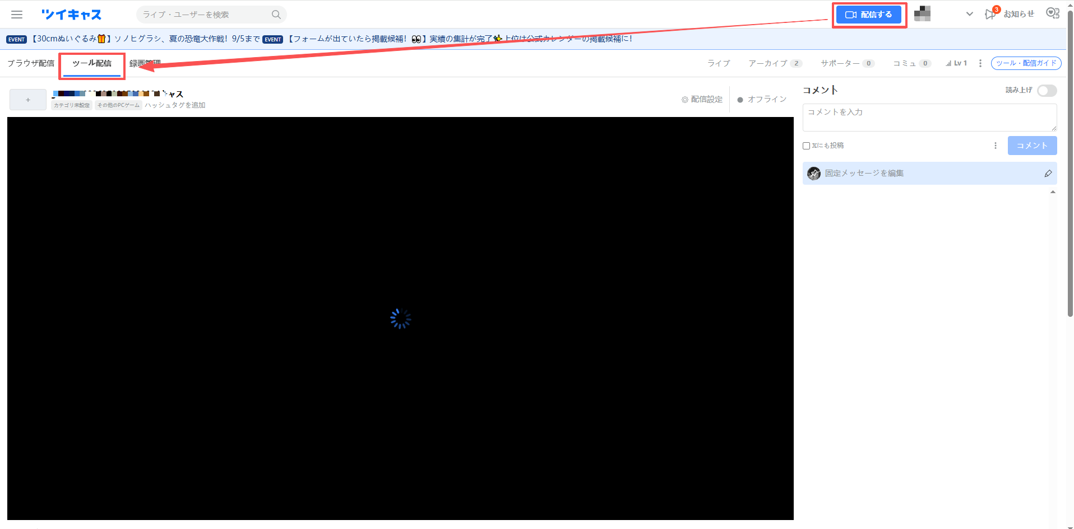Expand the account dropdown chevron
The image size is (1074, 529).
[969, 14]
